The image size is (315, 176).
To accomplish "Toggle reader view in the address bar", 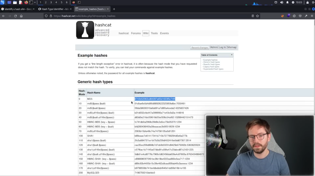I will coord(253,16).
